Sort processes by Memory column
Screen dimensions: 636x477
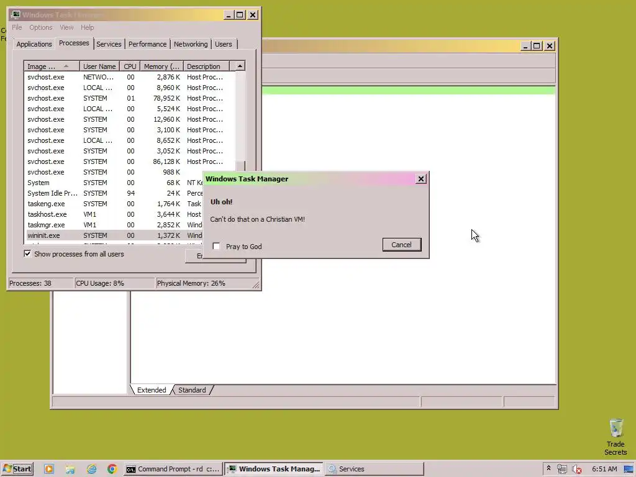[162, 66]
